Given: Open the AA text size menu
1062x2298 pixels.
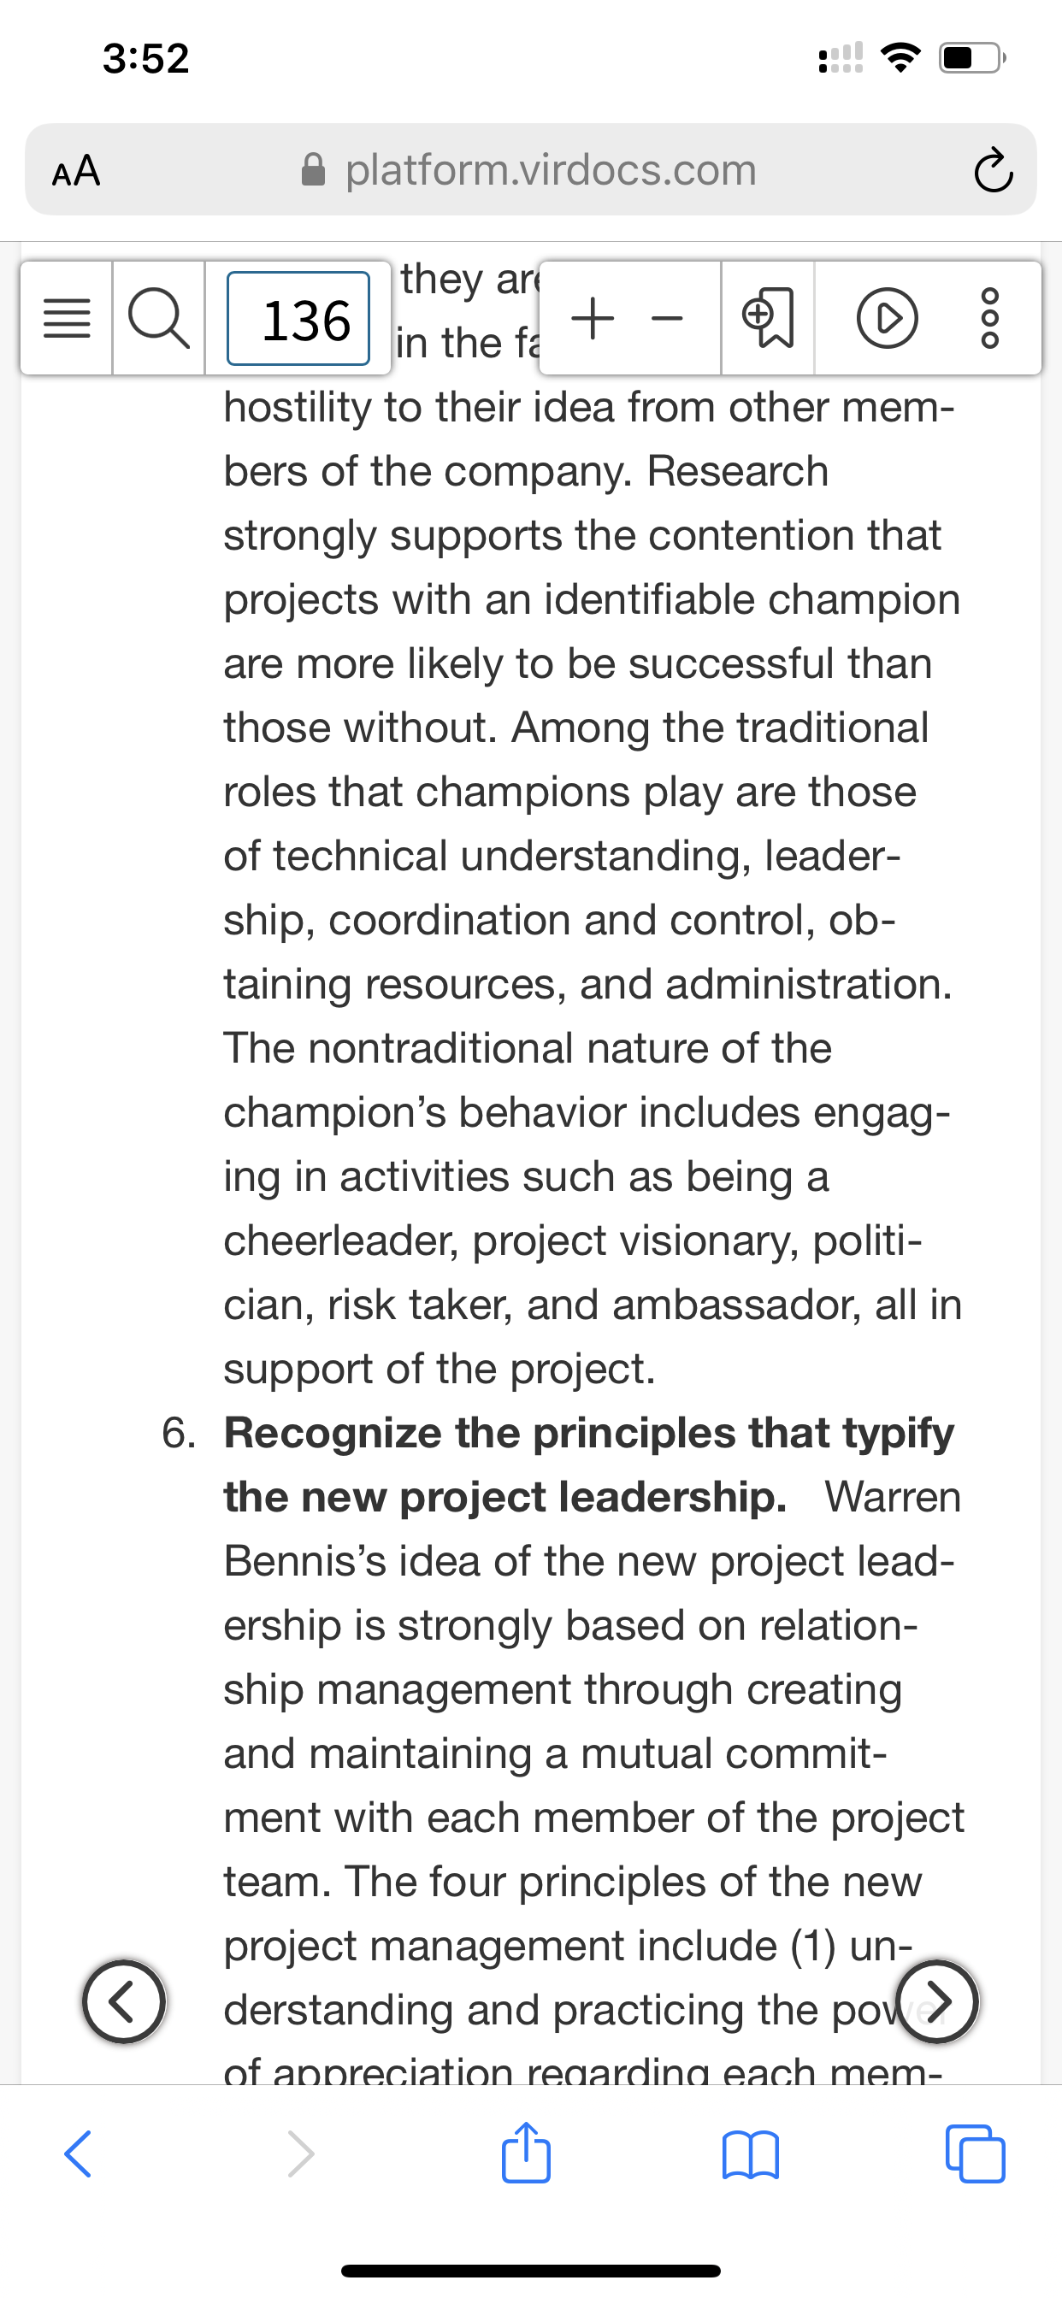Looking at the screenshot, I should (77, 170).
